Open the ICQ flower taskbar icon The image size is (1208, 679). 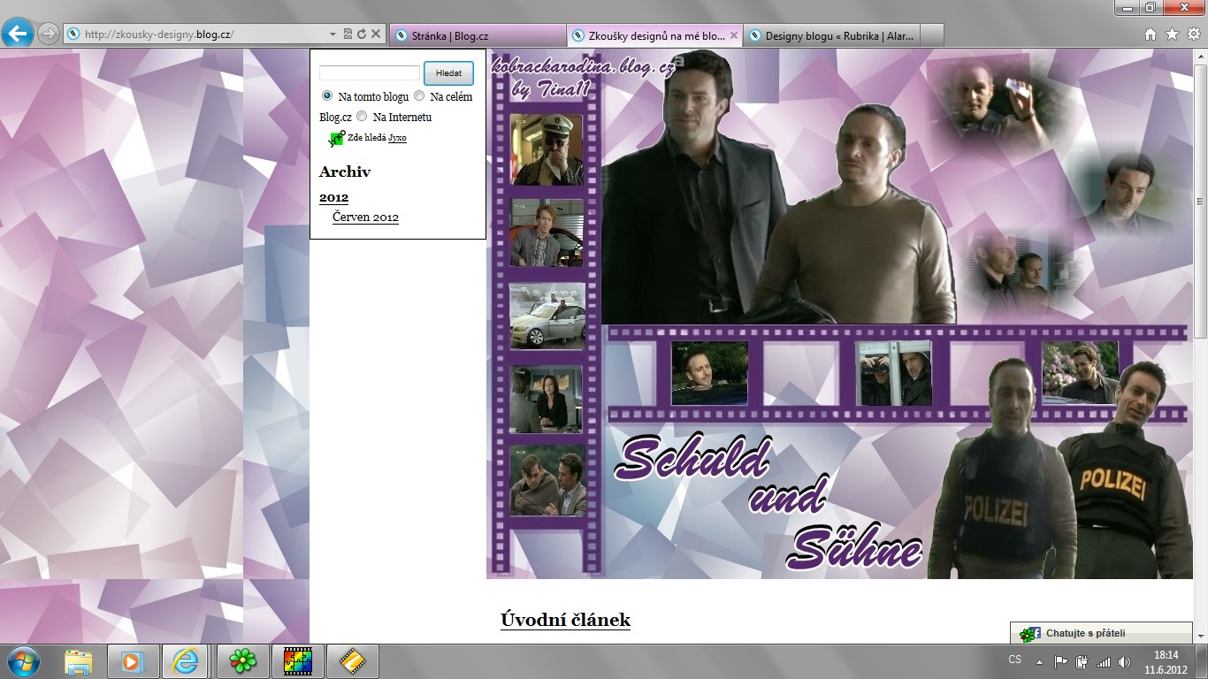click(243, 661)
